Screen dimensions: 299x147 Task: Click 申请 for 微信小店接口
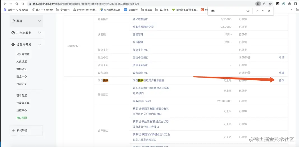pos(281,57)
